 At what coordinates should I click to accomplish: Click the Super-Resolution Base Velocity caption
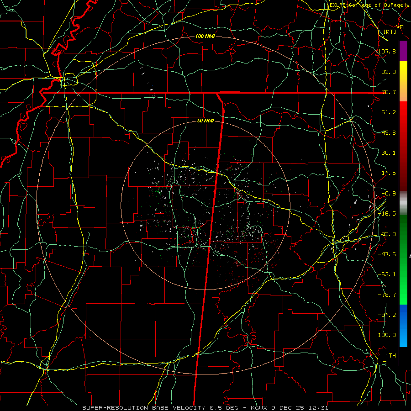(x=205, y=408)
